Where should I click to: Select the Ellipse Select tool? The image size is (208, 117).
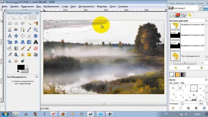click(16, 23)
